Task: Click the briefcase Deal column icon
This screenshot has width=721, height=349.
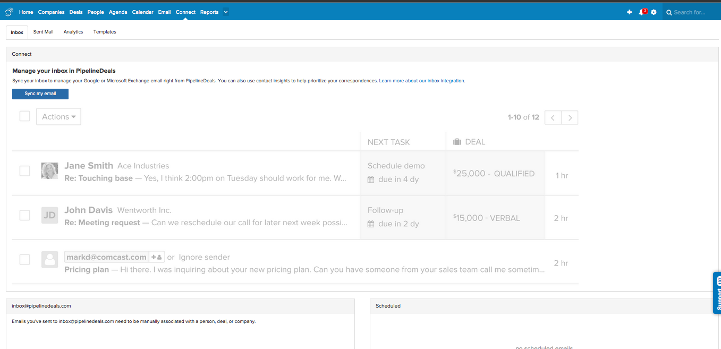Action: click(457, 142)
